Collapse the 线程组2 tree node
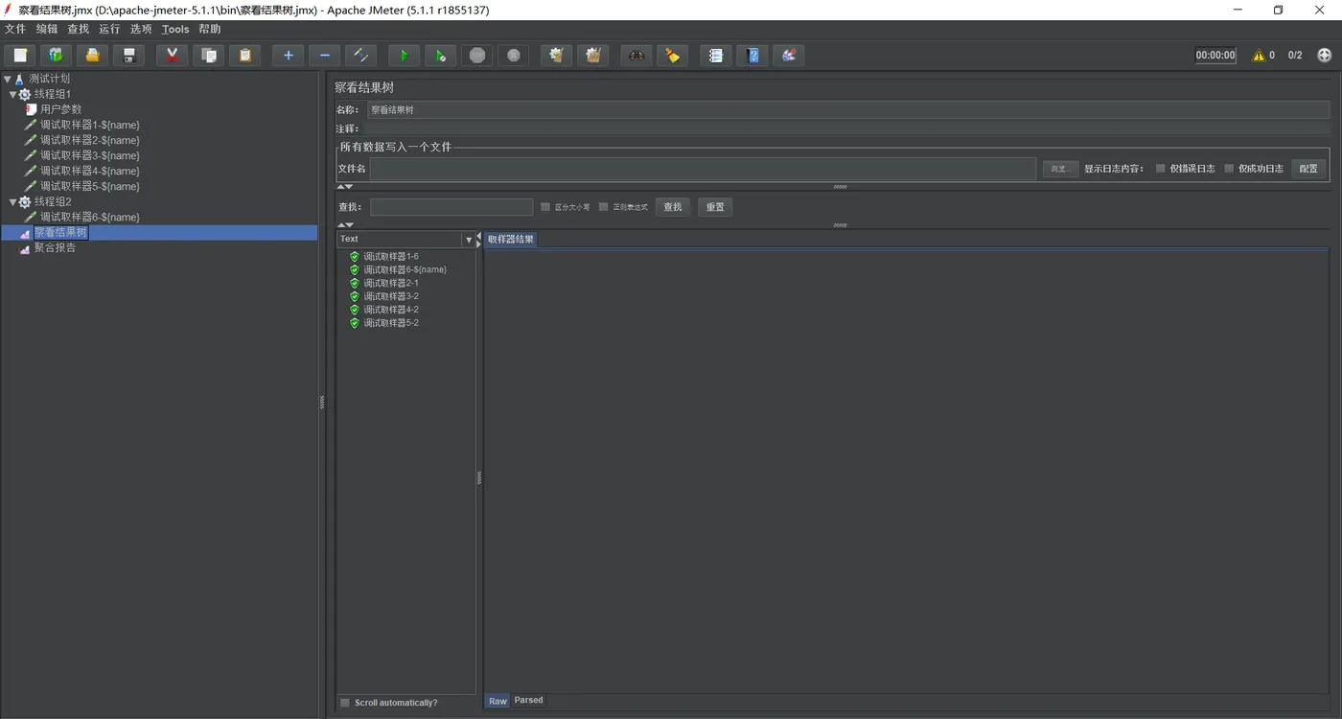Viewport: 1342px width, 719px height. (x=13, y=202)
